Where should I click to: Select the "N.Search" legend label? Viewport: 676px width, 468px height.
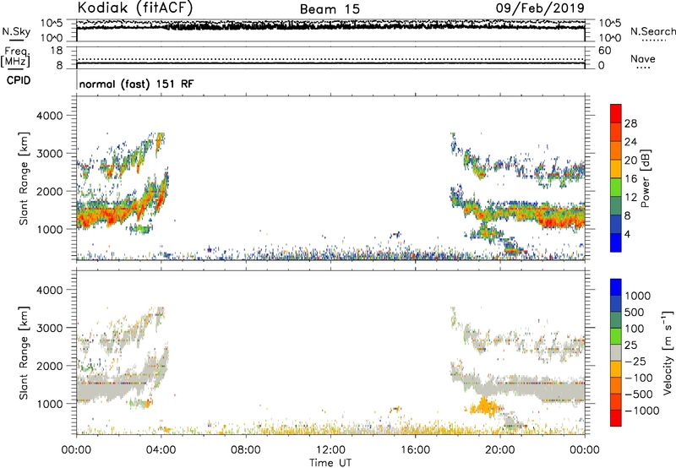(x=652, y=31)
